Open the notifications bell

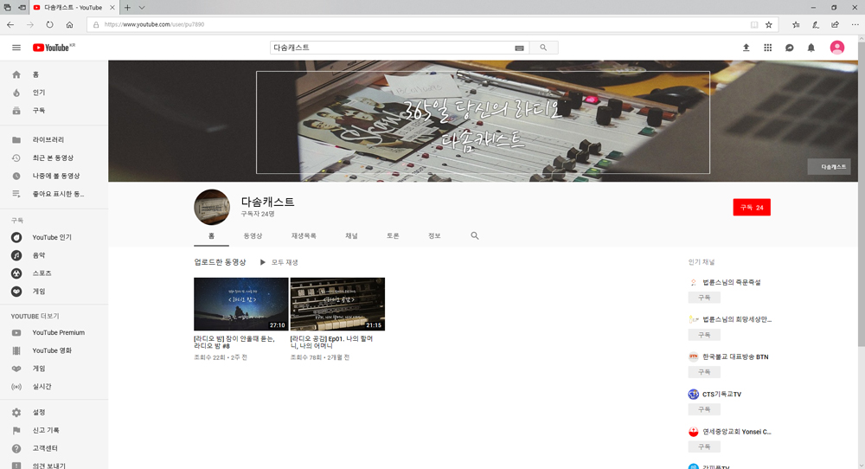[811, 48]
